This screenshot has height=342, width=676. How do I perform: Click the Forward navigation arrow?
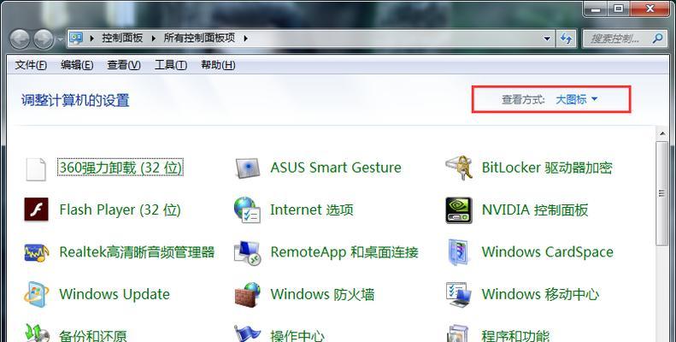coord(44,38)
